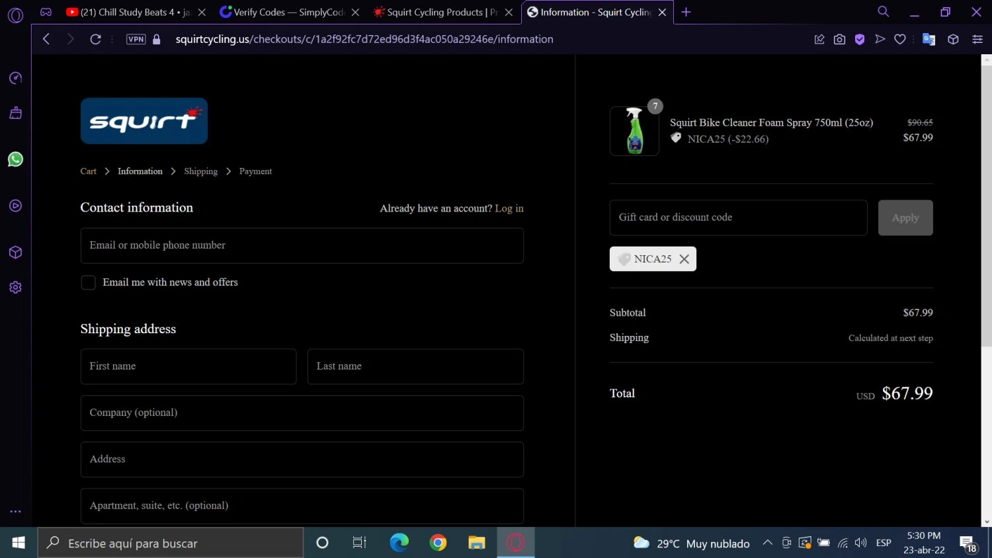Click the address bar URL
This screenshot has width=992, height=558.
click(364, 39)
